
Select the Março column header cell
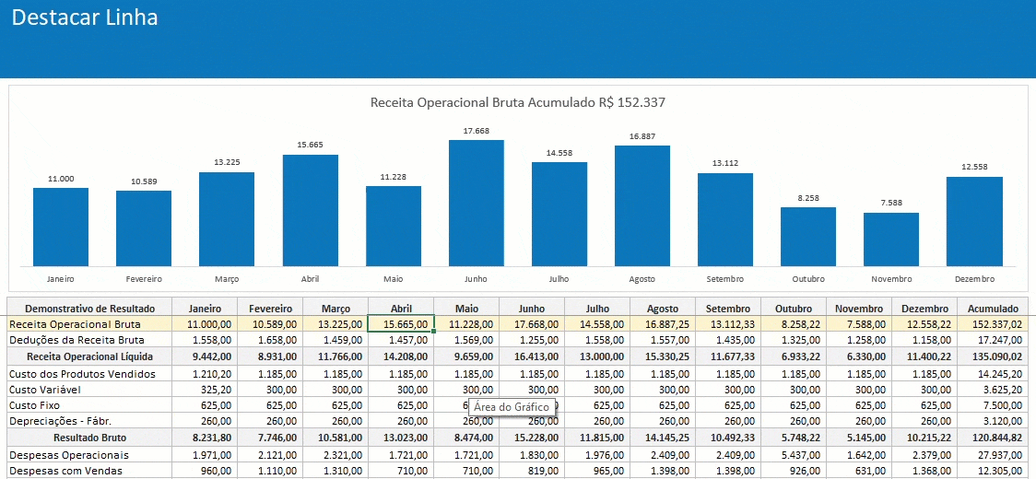[336, 308]
